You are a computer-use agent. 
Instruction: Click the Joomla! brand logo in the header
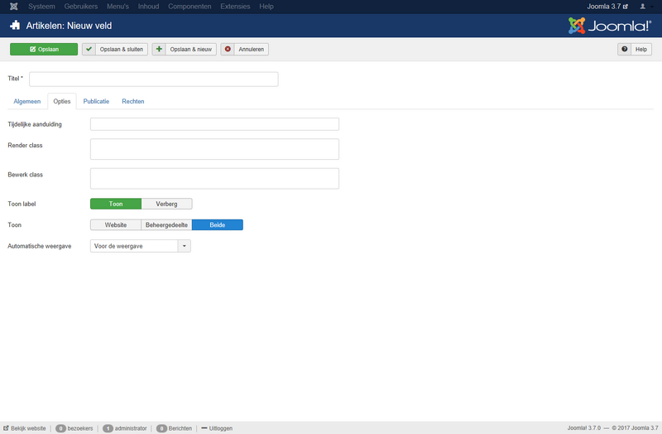click(610, 26)
